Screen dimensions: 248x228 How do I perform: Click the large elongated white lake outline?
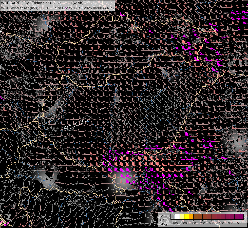77,122
